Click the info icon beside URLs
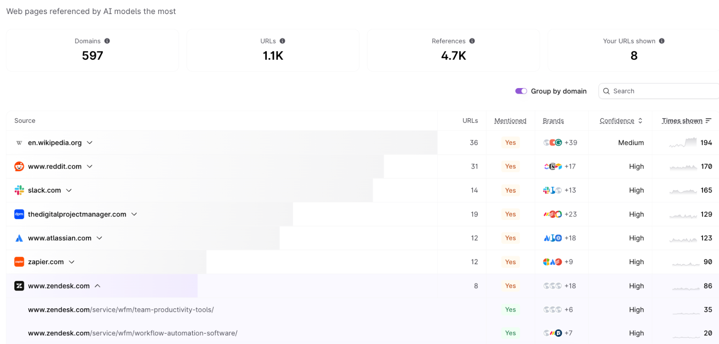Image resolution: width=719 pixels, height=344 pixels. tap(282, 41)
